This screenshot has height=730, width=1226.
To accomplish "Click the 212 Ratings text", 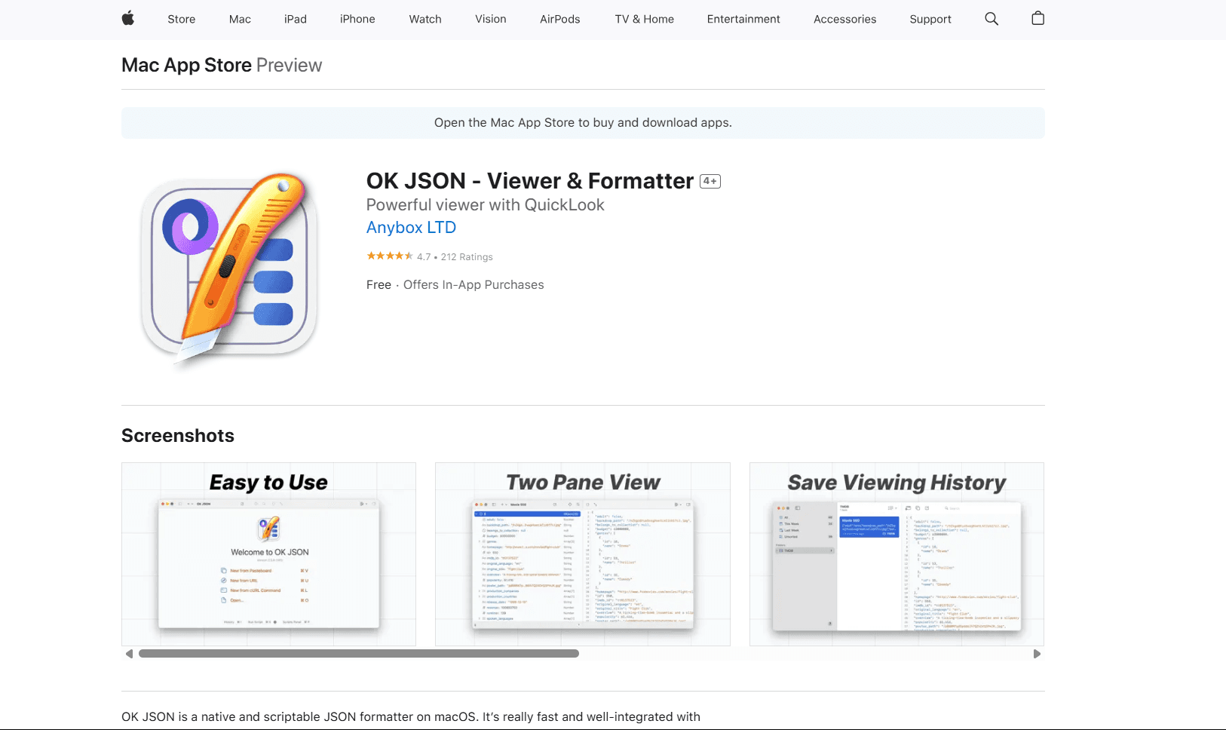I will [x=467, y=256].
